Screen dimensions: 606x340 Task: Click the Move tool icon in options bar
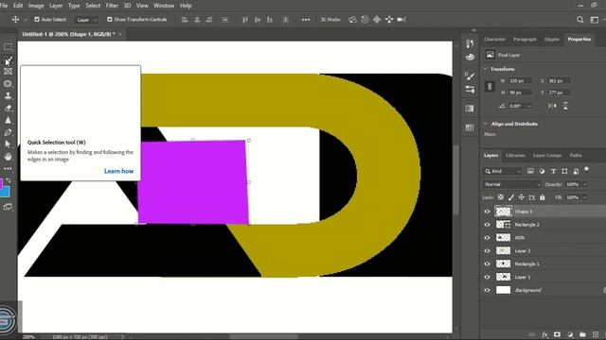[15, 19]
